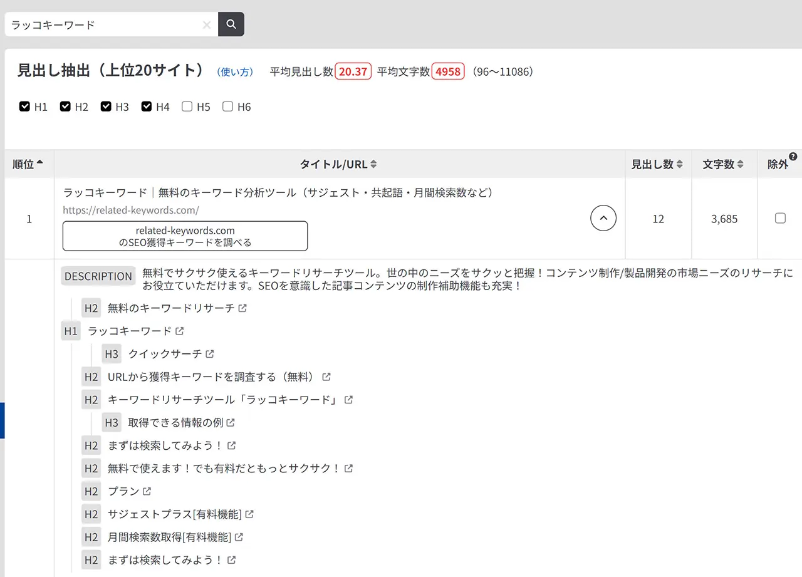Uncheck the H3 checkbox
Image resolution: width=802 pixels, height=577 pixels.
[x=106, y=107]
